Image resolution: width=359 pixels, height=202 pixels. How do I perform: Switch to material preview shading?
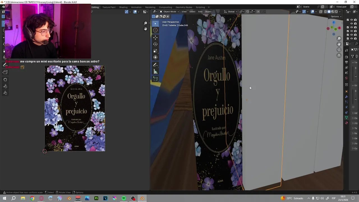point(333,12)
